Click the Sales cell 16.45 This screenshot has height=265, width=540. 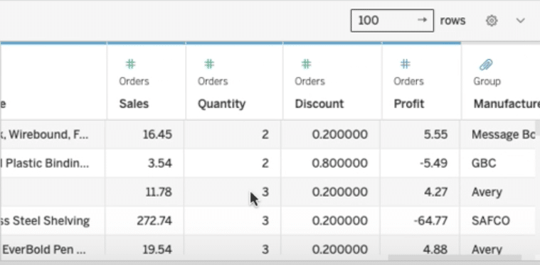coord(145,134)
